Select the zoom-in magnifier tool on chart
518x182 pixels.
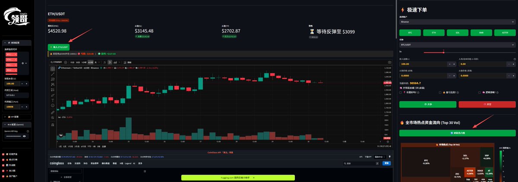tap(53, 118)
